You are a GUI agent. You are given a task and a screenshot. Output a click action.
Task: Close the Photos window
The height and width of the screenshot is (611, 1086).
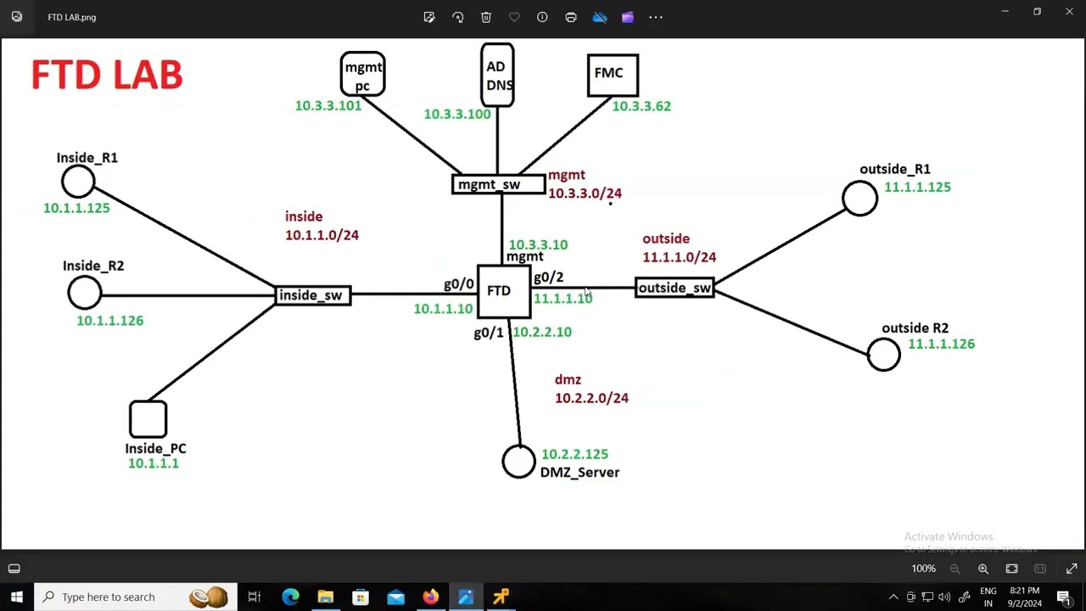pos(1069,12)
